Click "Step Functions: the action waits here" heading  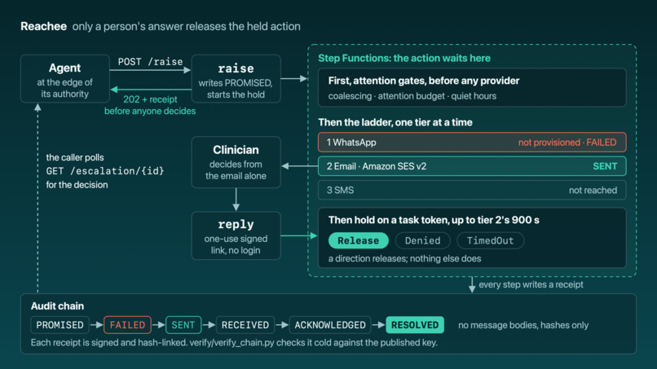pos(404,58)
